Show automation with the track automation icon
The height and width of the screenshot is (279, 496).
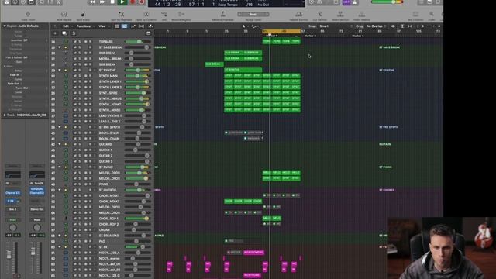point(133,26)
